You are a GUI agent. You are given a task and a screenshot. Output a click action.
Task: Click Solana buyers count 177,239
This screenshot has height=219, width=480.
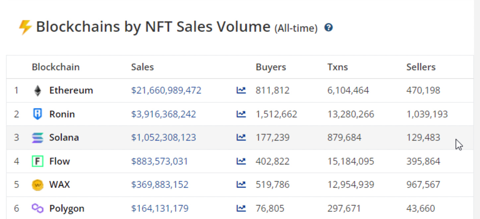click(x=272, y=137)
